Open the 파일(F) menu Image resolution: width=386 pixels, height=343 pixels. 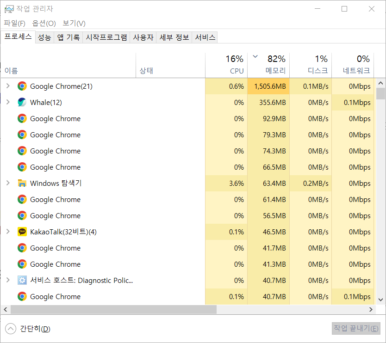pos(14,24)
